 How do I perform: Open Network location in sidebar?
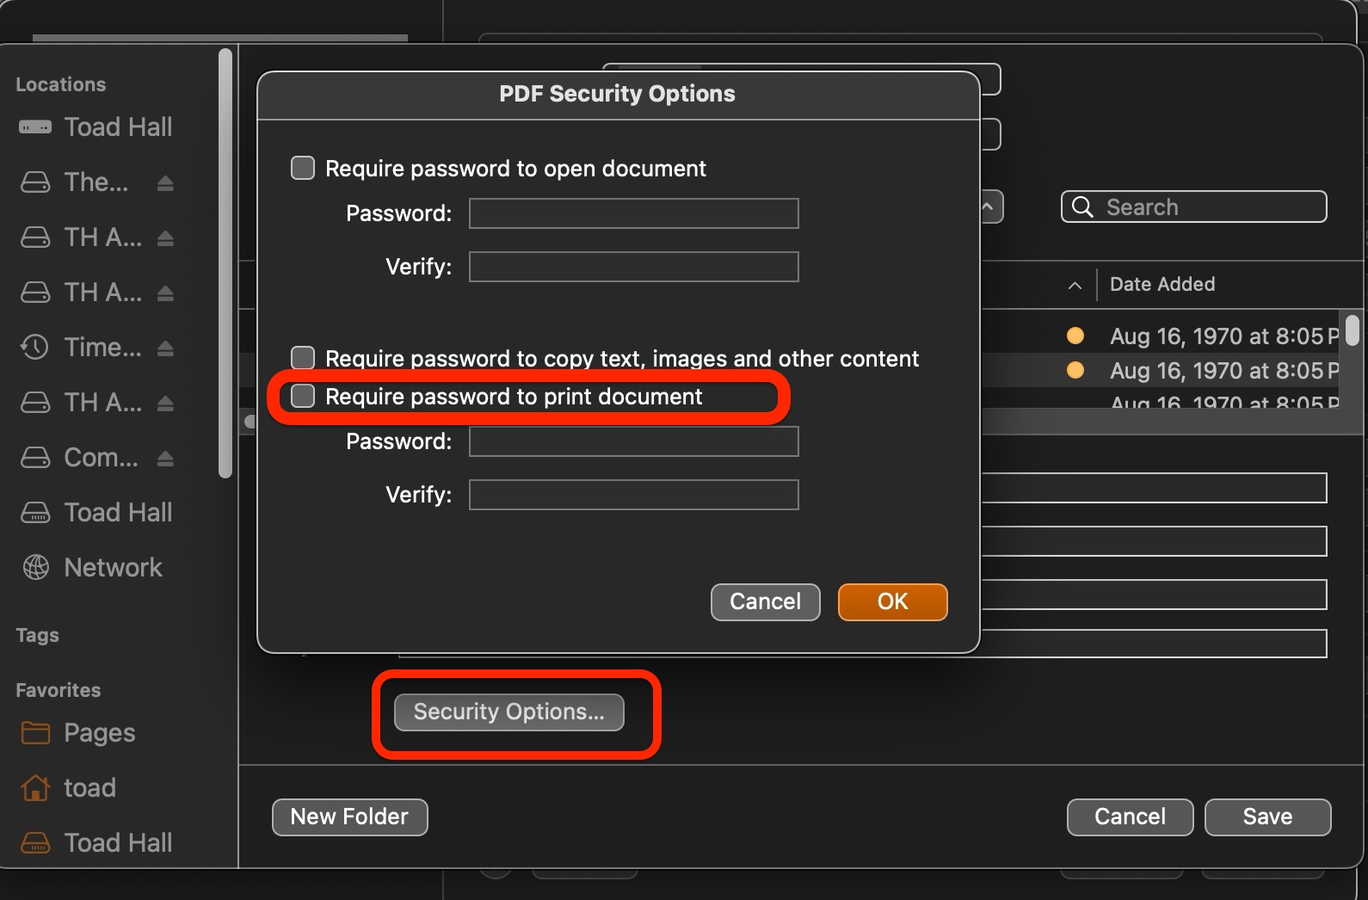pos(113,568)
